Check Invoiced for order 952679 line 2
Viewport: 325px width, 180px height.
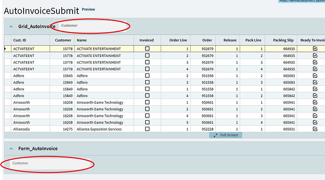(x=147, y=56)
